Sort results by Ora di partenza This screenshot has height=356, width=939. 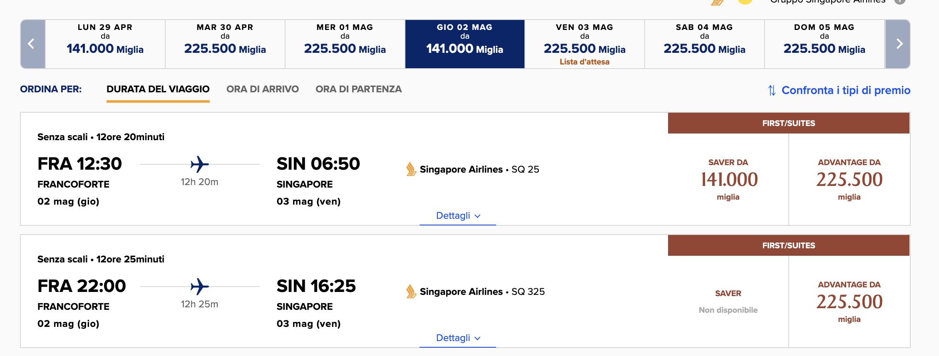(x=358, y=89)
